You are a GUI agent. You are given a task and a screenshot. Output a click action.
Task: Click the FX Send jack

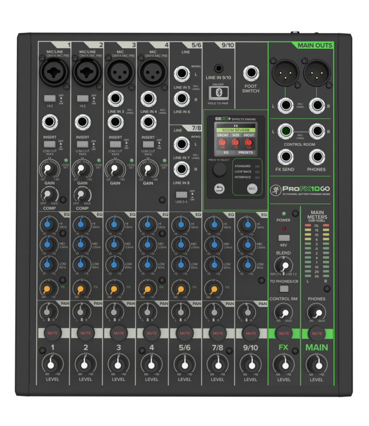coord(286,157)
